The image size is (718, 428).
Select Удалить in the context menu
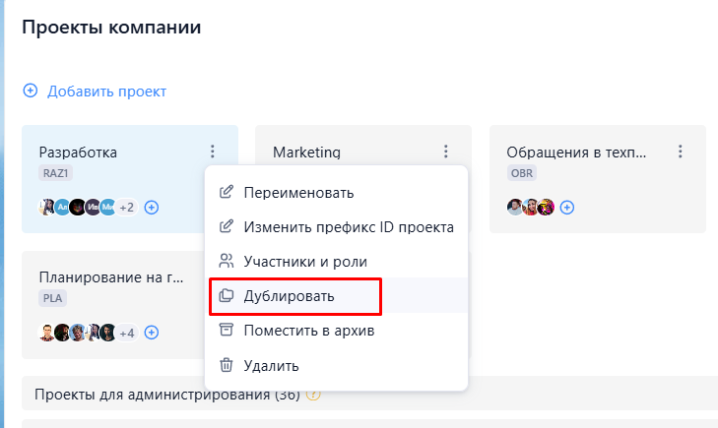click(x=336, y=365)
